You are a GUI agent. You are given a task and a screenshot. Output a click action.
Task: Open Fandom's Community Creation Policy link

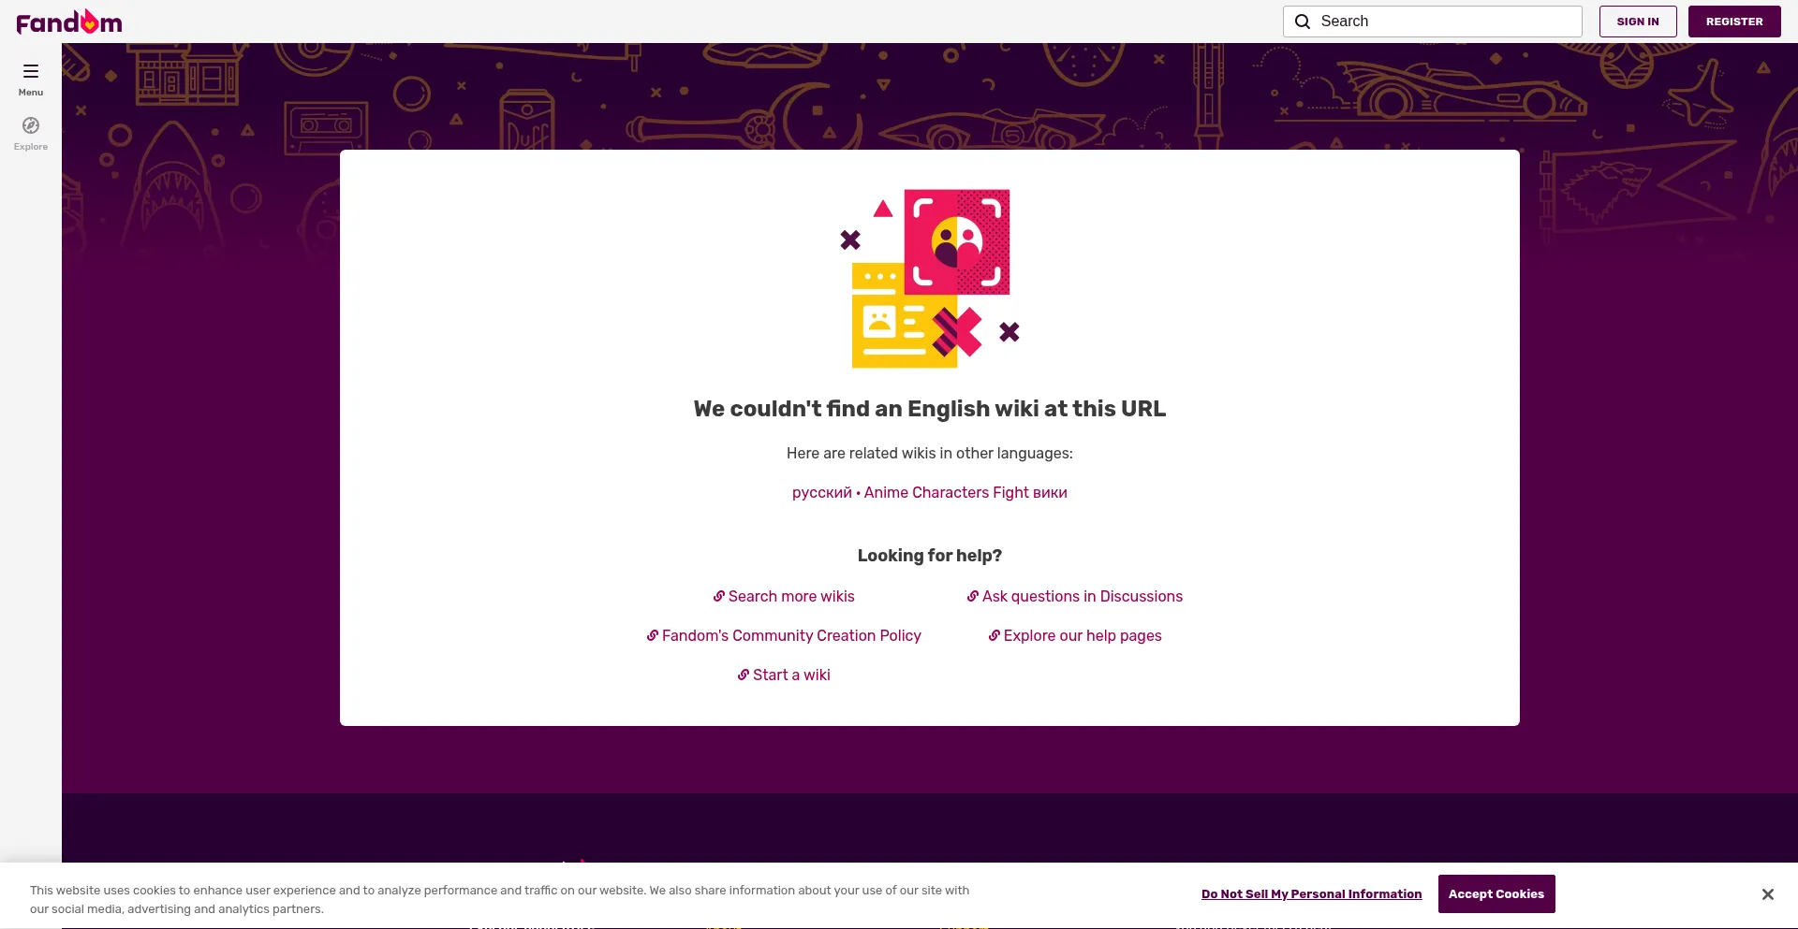click(x=784, y=635)
